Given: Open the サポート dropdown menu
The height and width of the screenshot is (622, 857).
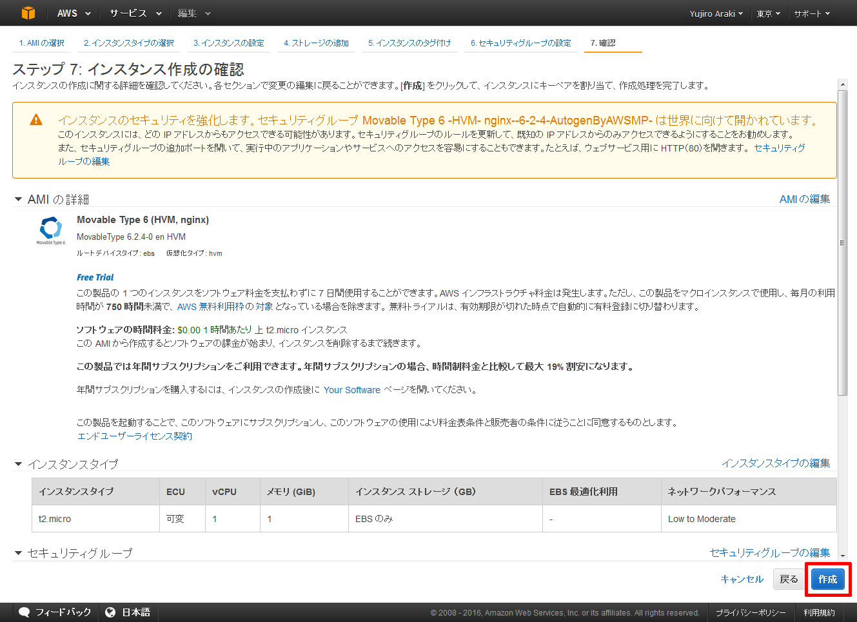Looking at the screenshot, I should pyautogui.click(x=812, y=14).
